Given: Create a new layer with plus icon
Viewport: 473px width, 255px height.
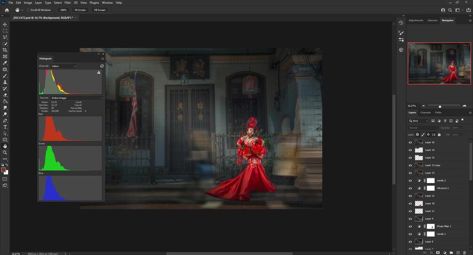Looking at the screenshot, I should click(458, 253).
